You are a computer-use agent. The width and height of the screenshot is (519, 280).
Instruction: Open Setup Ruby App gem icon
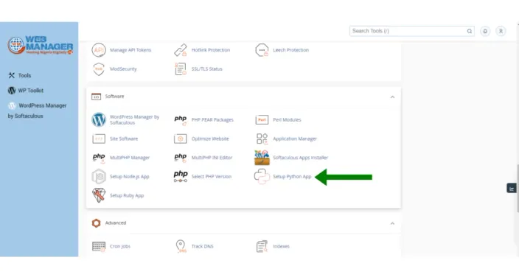[x=99, y=195]
